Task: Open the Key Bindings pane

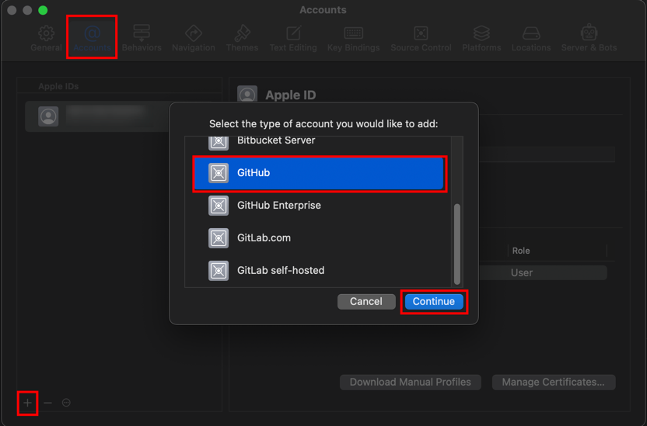Action: pyautogui.click(x=353, y=37)
